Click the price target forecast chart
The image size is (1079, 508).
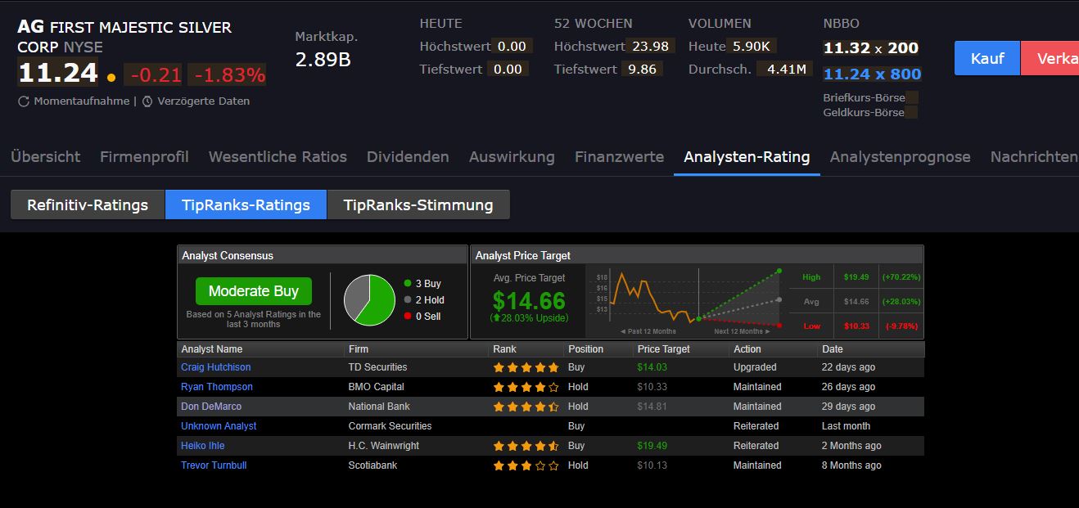[x=688, y=302]
